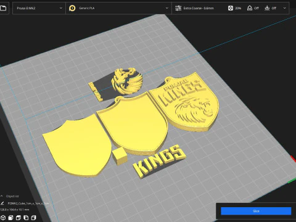296x222 pixels.
Task: Click the pencil edit job name icon
Action: tap(2, 203)
